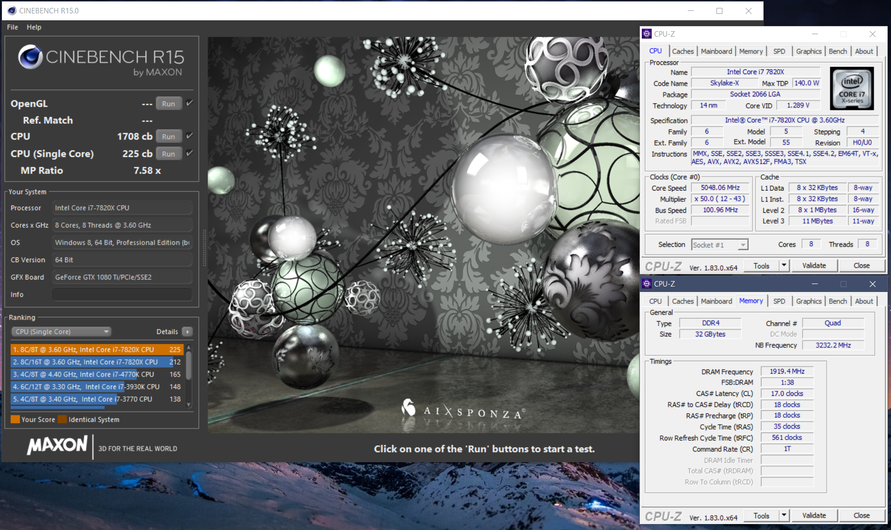Toggle the CPU test checkmark
Viewport: 891px width, 530px height.
pos(189,136)
